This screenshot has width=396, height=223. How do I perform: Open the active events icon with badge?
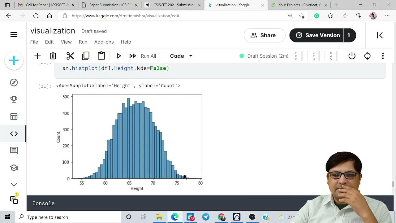[14, 199]
